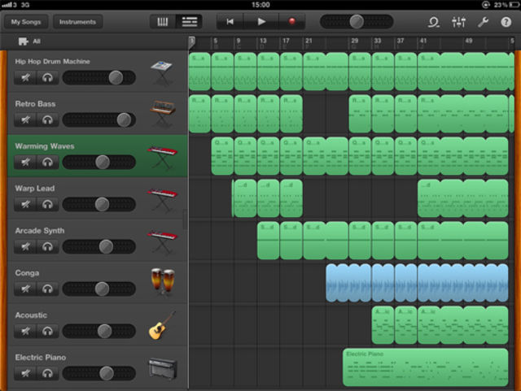Image resolution: width=521 pixels, height=391 pixels.
Task: Mute the Warming Waves track
Action: pyautogui.click(x=25, y=162)
